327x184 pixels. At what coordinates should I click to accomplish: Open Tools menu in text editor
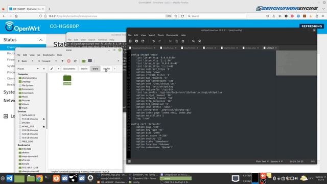click(x=161, y=35)
